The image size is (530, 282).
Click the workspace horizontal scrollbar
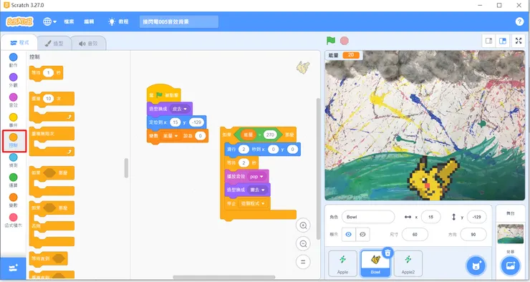point(223,277)
